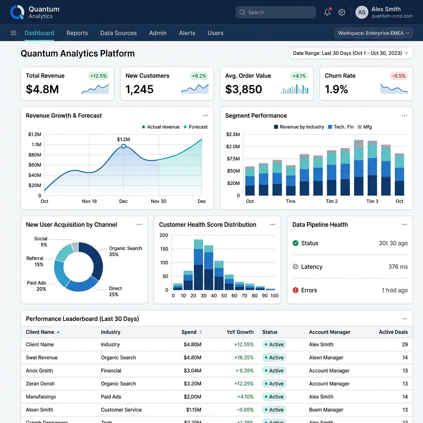
Task: Open Data Pipeline Health options menu
Action: click(405, 224)
